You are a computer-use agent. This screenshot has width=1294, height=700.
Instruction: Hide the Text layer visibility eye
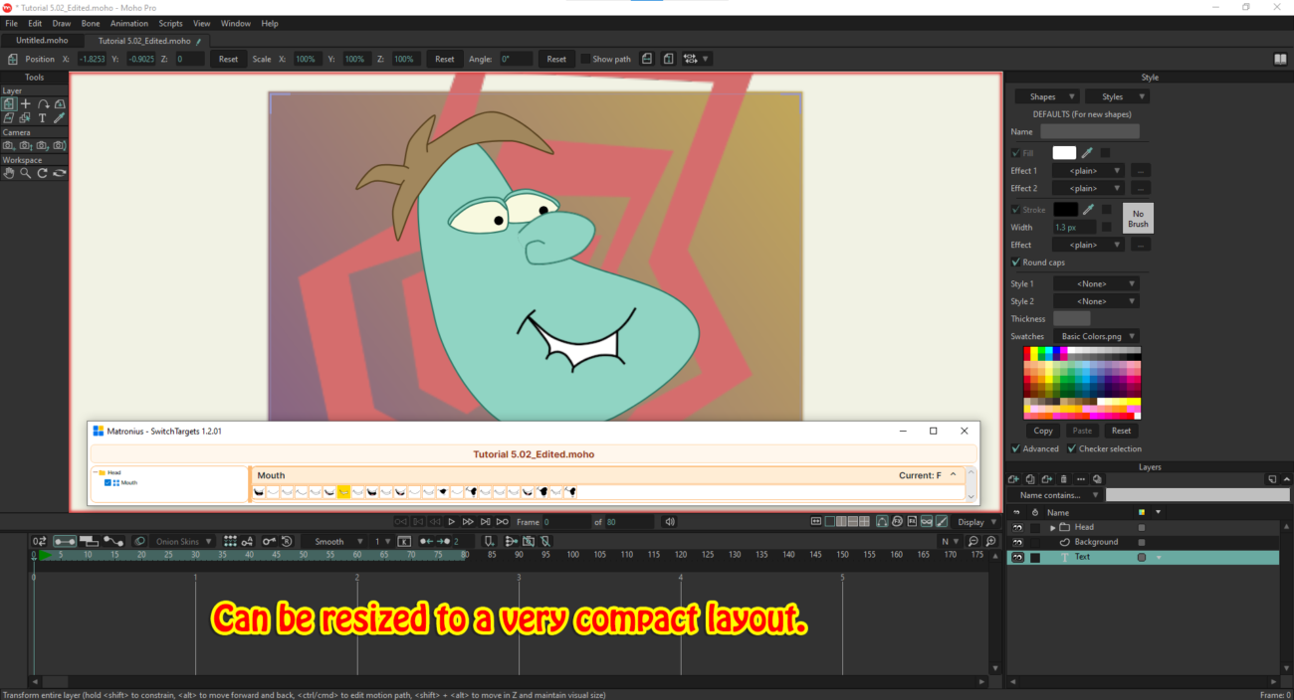[x=1017, y=558]
